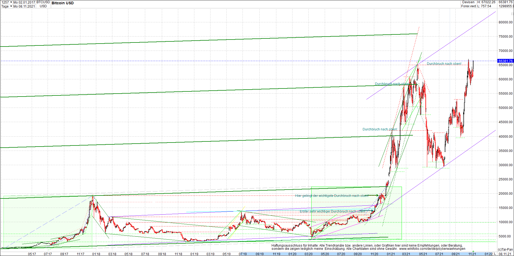Click the 80000.00 price axis label

(506, 22)
